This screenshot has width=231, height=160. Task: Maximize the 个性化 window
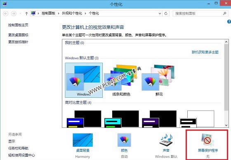tap(216, 3)
